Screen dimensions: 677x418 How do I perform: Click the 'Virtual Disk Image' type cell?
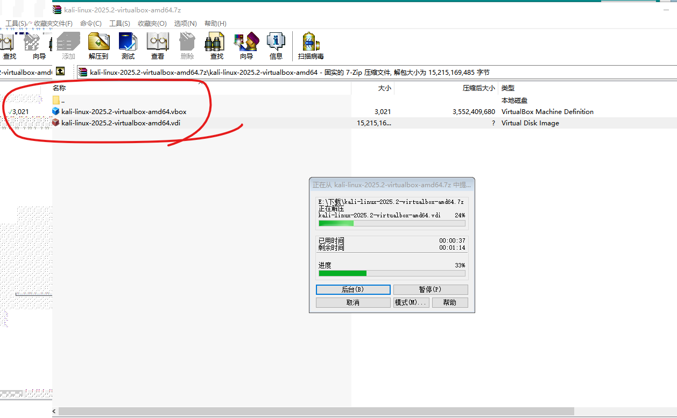pos(530,123)
